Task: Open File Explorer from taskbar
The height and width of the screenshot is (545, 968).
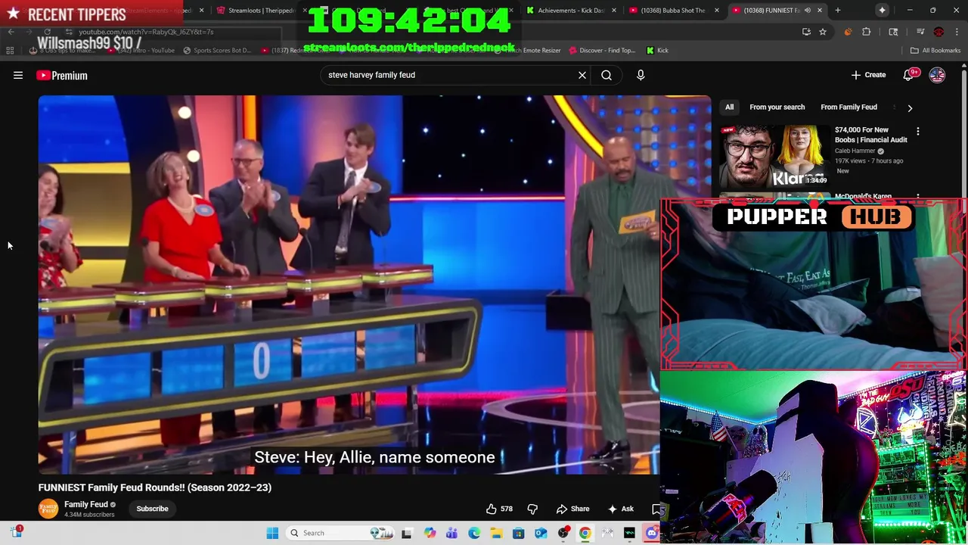Action: [496, 533]
